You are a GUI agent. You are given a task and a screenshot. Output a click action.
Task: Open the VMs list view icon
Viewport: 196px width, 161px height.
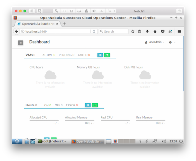(x=100, y=55)
